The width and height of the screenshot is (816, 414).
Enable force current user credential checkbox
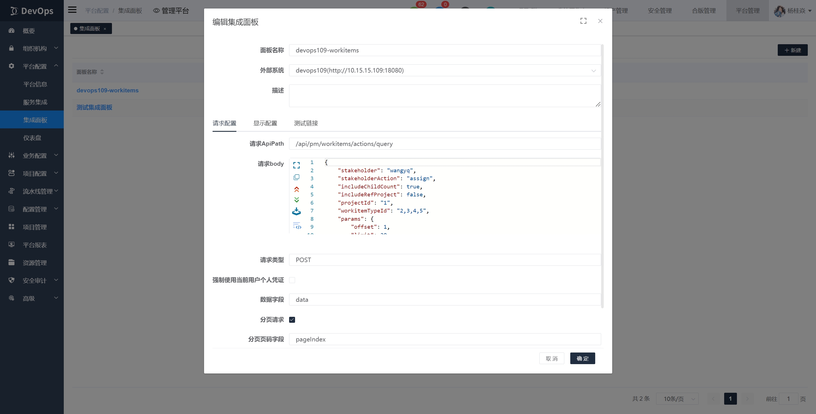[x=292, y=280]
